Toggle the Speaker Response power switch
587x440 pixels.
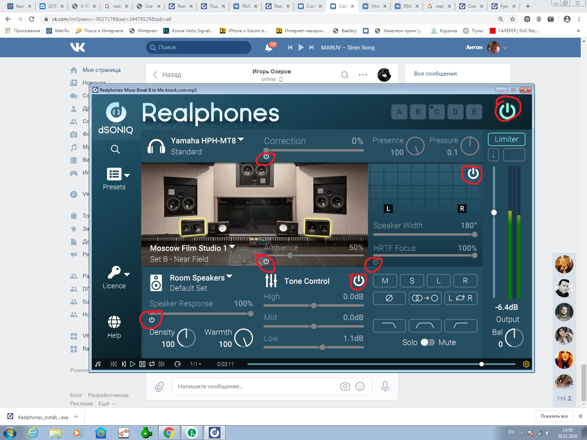click(x=152, y=320)
